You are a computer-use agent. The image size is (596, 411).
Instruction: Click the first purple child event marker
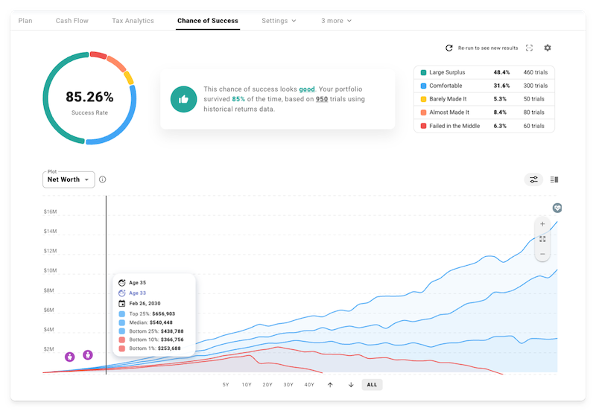(69, 357)
